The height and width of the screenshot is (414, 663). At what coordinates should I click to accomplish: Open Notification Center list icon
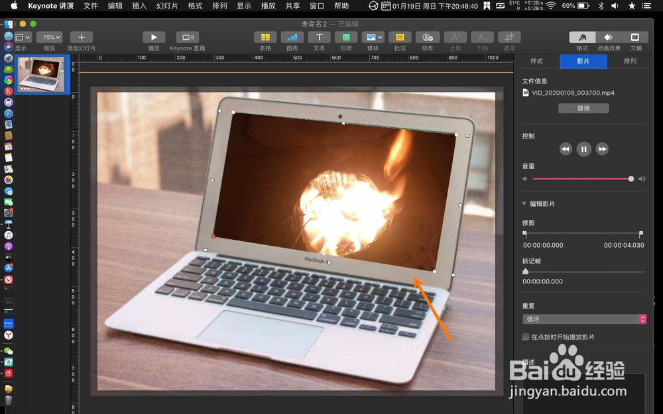point(646,6)
